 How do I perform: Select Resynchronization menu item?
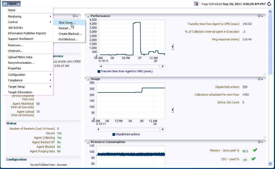tap(28, 63)
